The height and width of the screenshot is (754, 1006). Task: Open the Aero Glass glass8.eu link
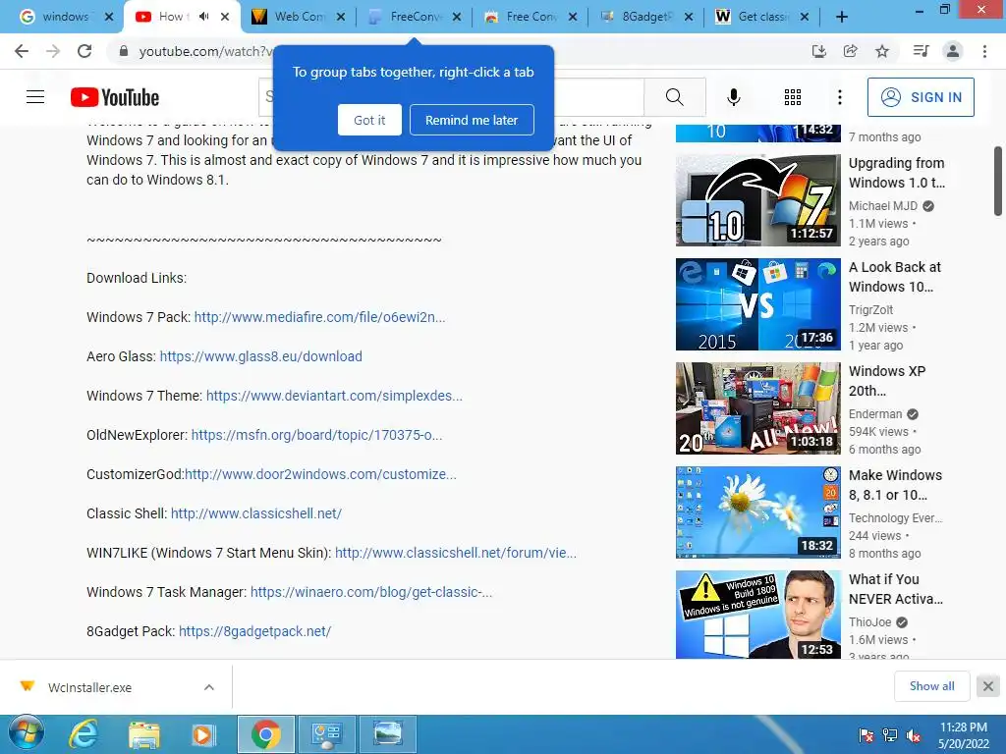(260, 356)
